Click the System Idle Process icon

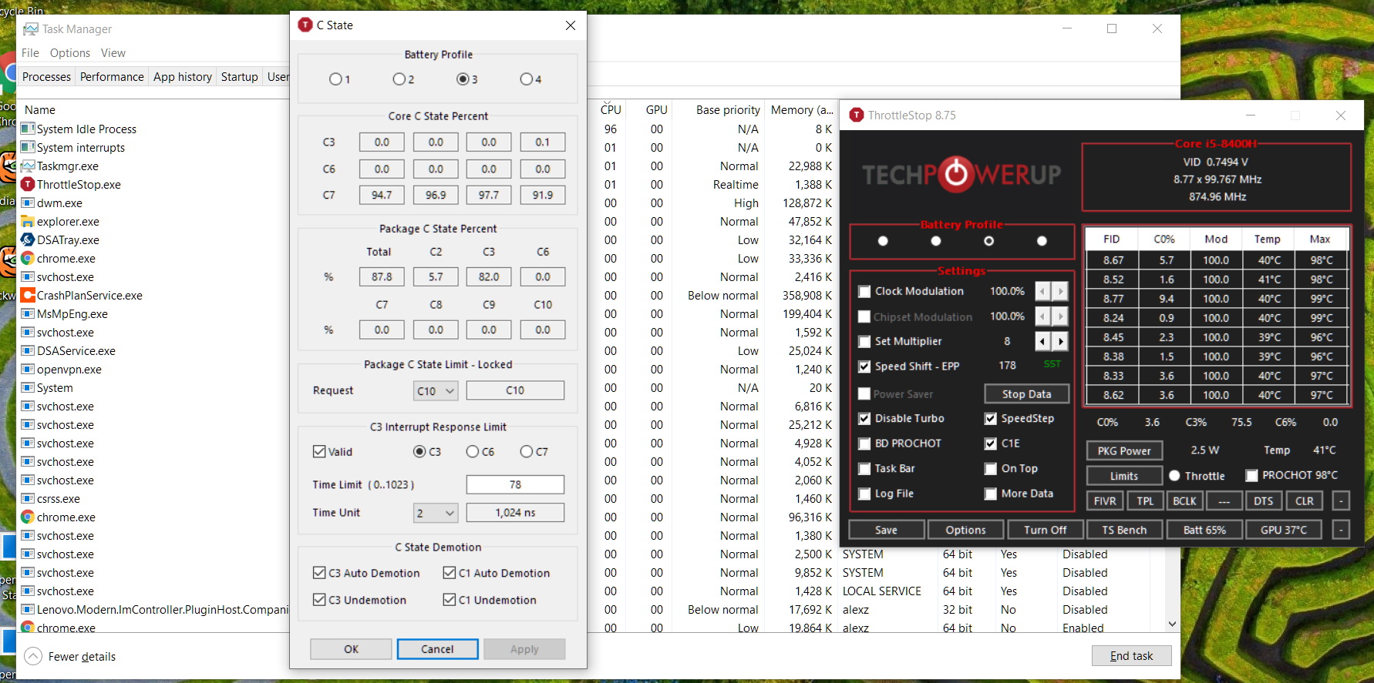[x=28, y=129]
